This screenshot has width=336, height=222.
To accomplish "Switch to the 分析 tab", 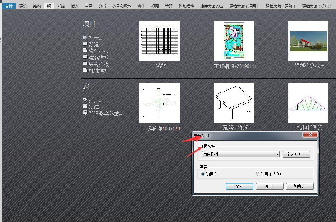I will pyautogui.click(x=102, y=6).
